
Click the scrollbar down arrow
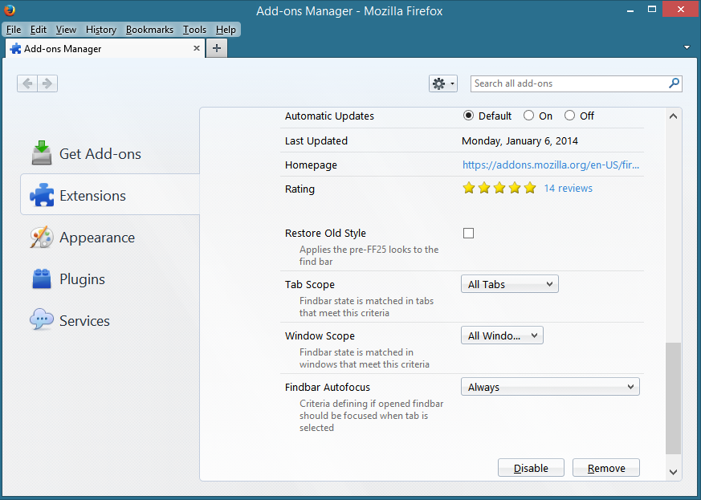click(673, 472)
